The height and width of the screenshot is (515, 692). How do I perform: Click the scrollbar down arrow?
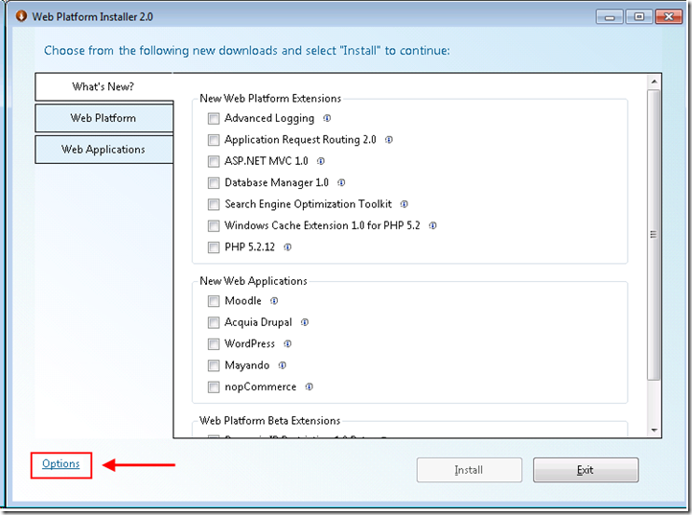click(654, 431)
